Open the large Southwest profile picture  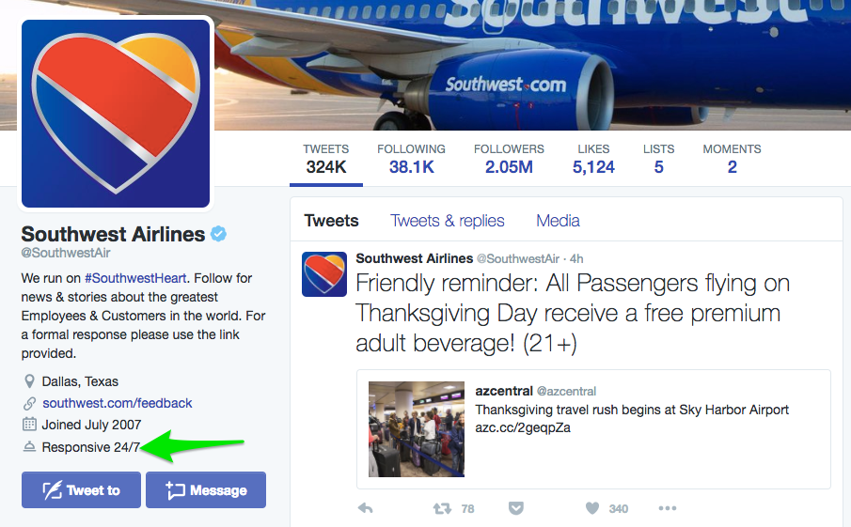pos(115,113)
